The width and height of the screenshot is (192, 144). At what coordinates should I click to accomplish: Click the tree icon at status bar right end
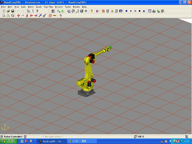point(187,137)
